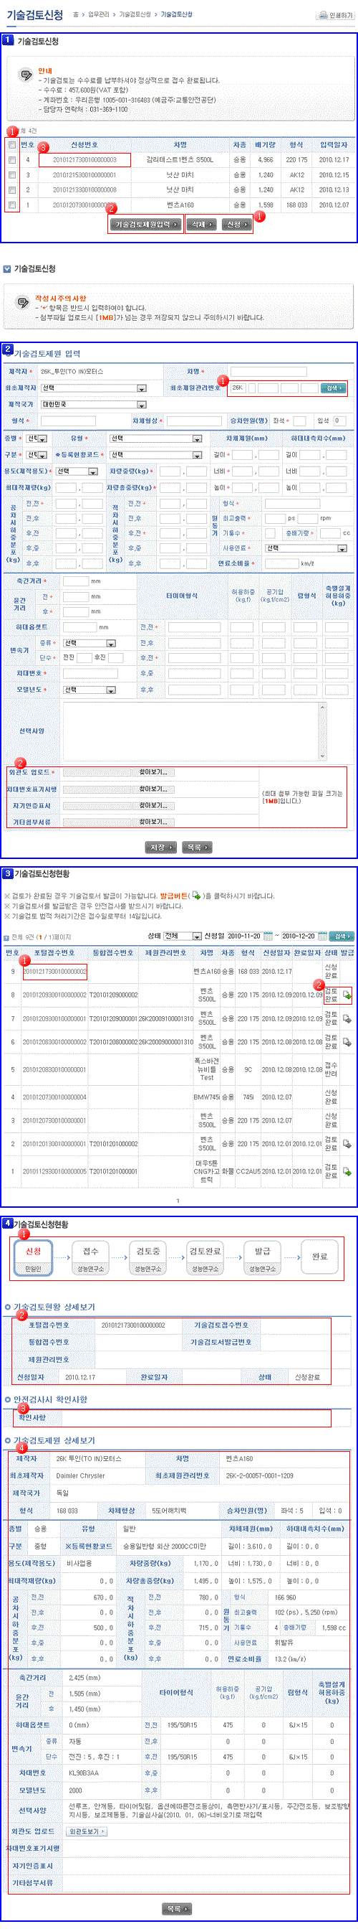The image size is (358, 1929).
Task: Go to the 홈 breadcrumb item
Action: (x=75, y=15)
